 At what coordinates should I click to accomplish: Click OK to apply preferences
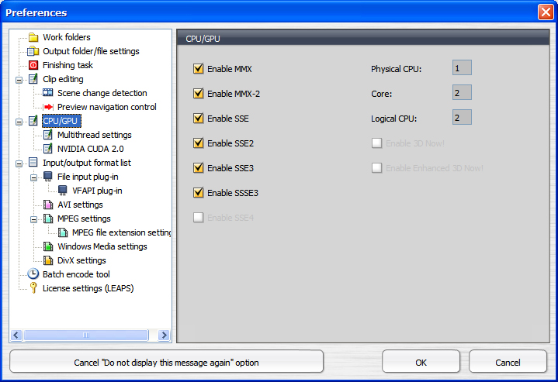click(421, 362)
